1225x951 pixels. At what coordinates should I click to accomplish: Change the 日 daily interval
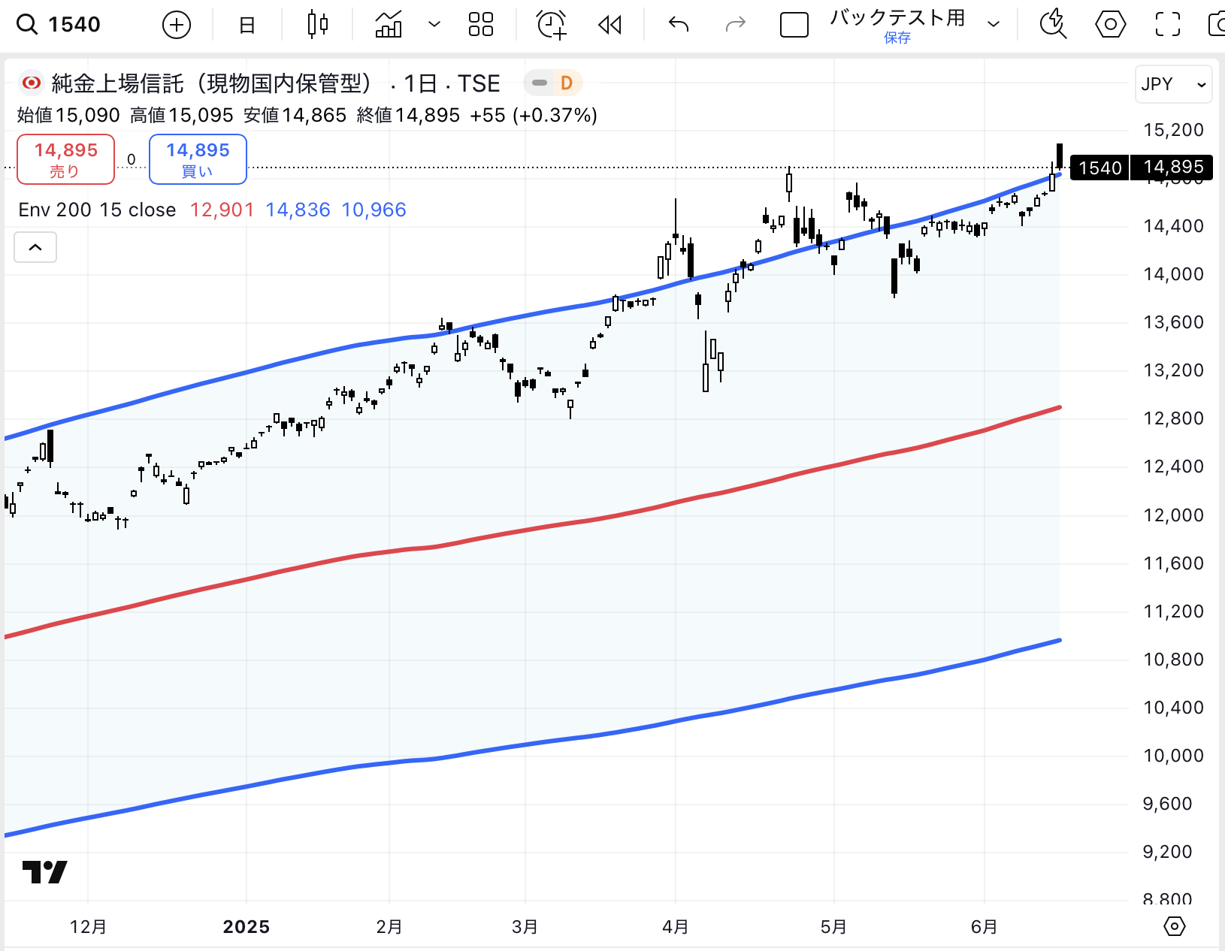click(x=247, y=25)
